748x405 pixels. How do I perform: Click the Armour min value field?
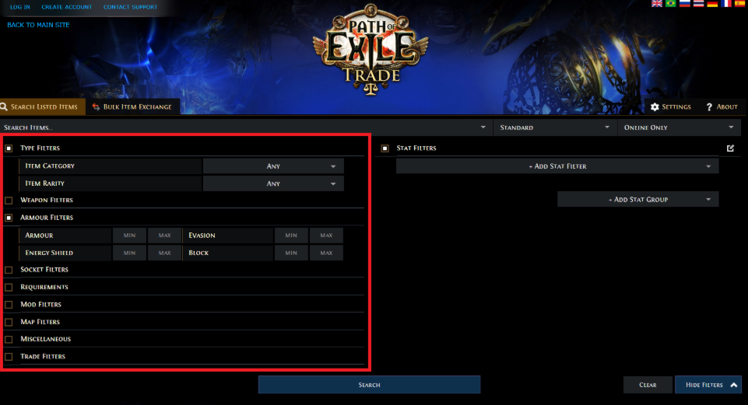pyautogui.click(x=129, y=236)
